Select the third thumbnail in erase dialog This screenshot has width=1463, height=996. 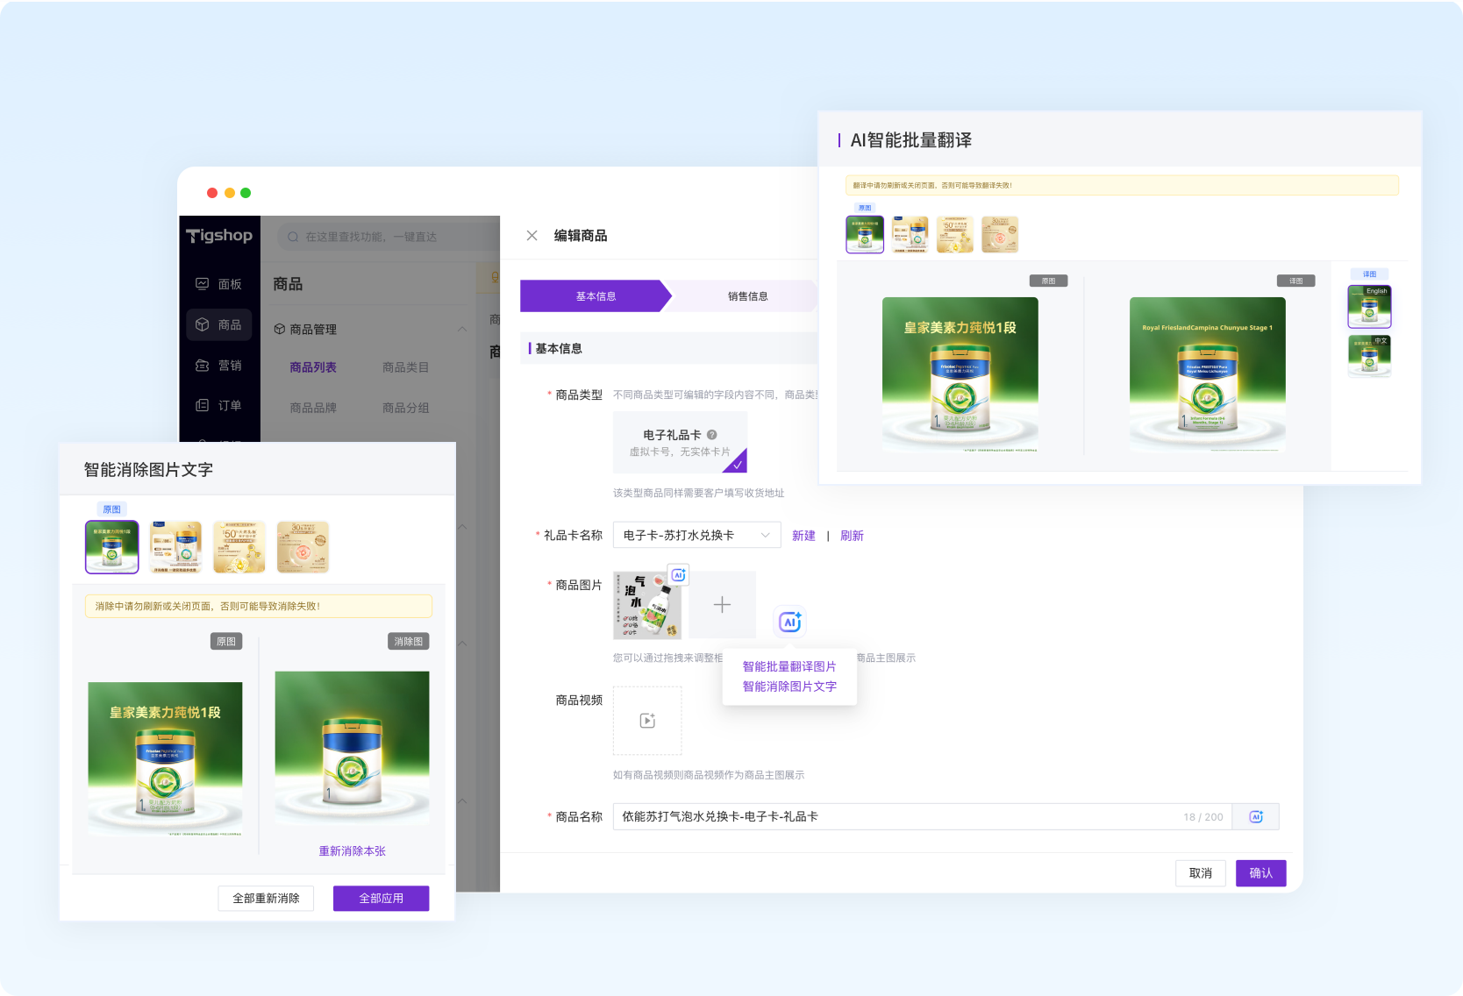pyautogui.click(x=239, y=547)
